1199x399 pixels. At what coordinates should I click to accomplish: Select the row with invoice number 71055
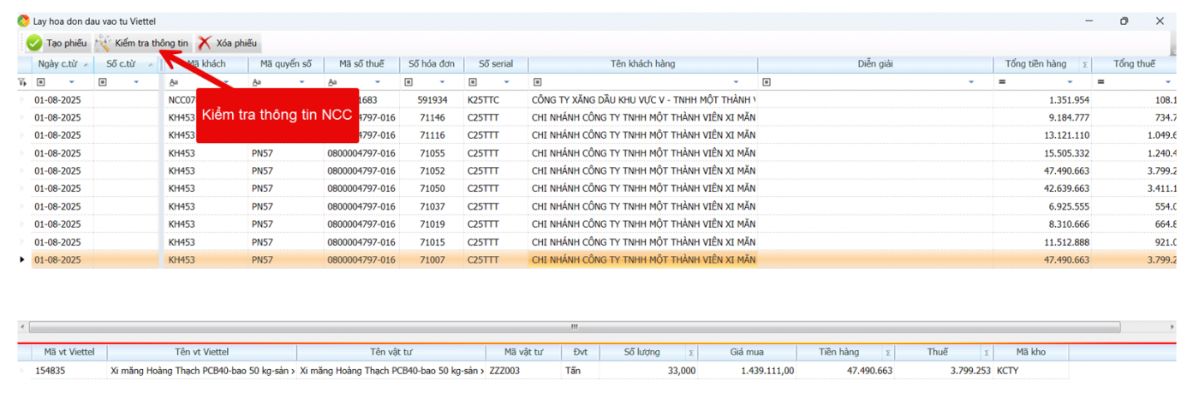click(x=432, y=153)
